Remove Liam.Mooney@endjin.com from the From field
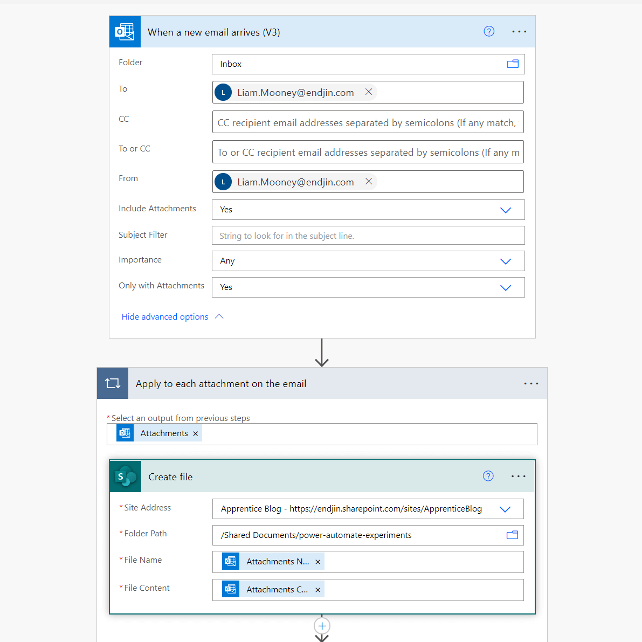642x642 pixels. [x=369, y=182]
